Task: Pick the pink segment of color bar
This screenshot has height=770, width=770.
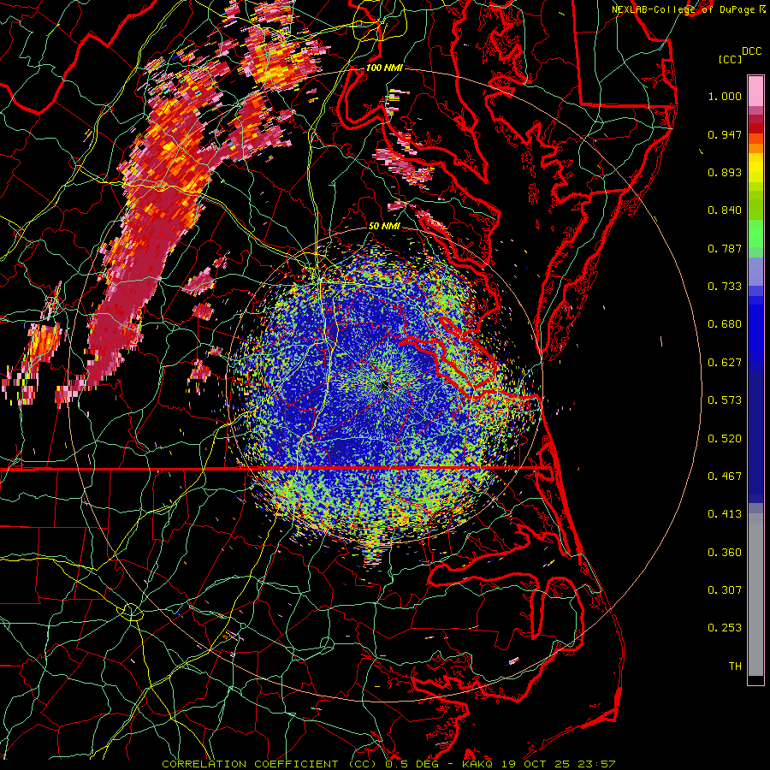Action: click(x=755, y=92)
